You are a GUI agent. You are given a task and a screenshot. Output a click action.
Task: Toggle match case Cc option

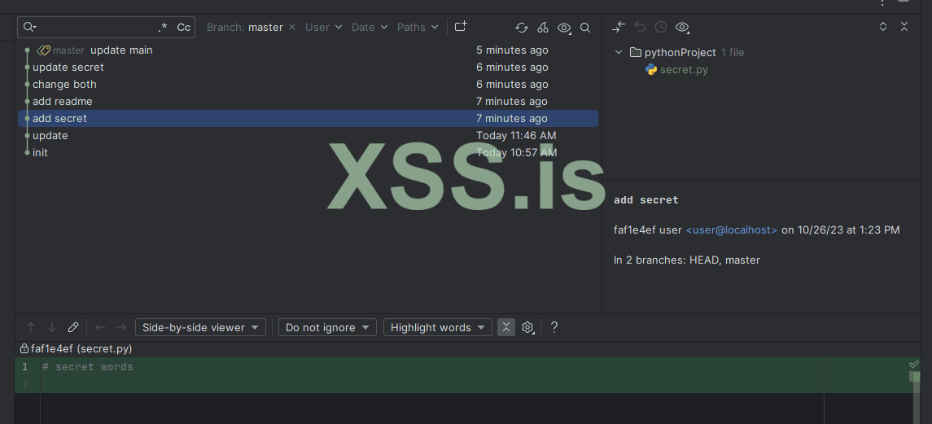click(x=184, y=28)
